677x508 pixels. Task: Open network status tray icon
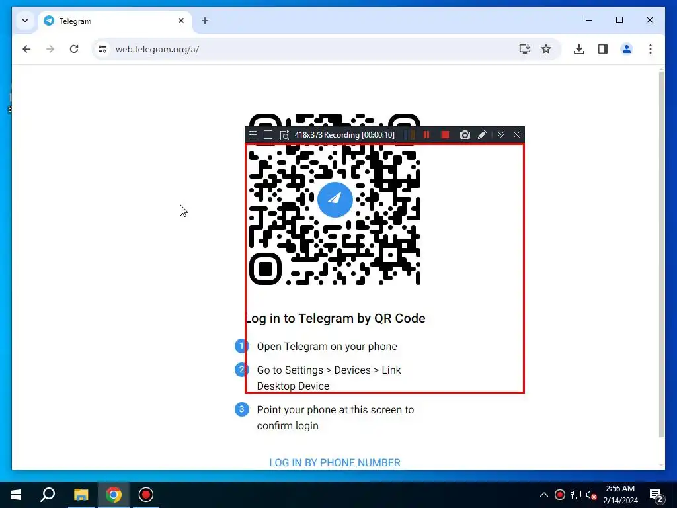tap(576, 495)
